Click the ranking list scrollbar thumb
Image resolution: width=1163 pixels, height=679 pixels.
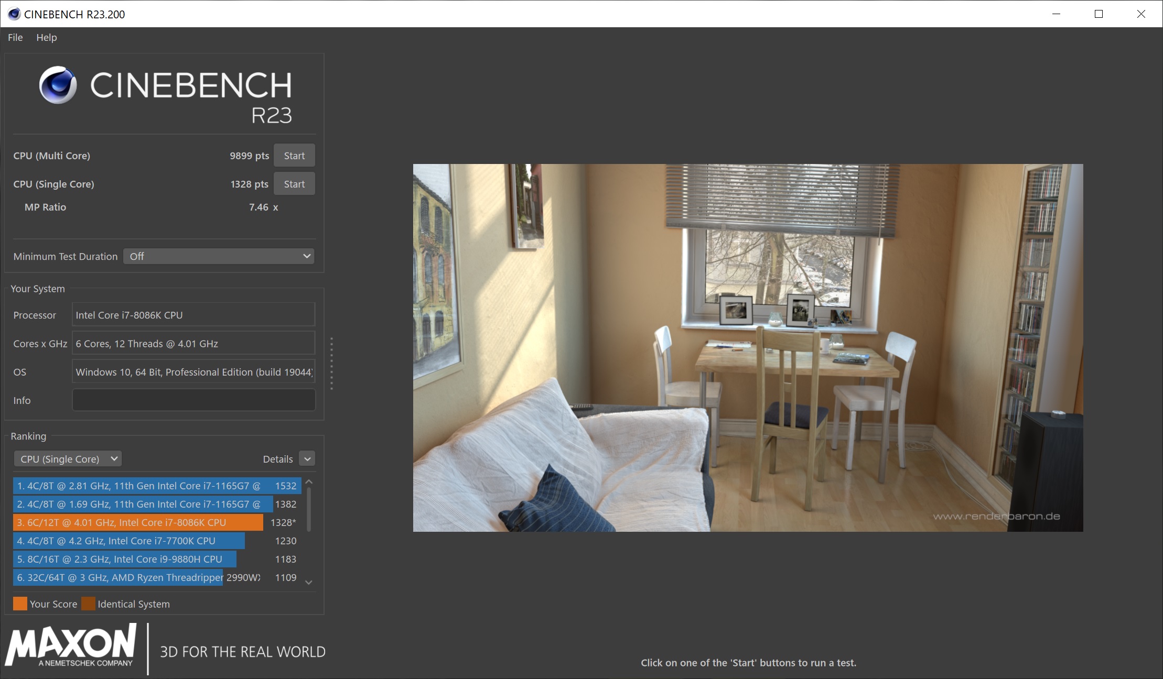[x=309, y=508]
